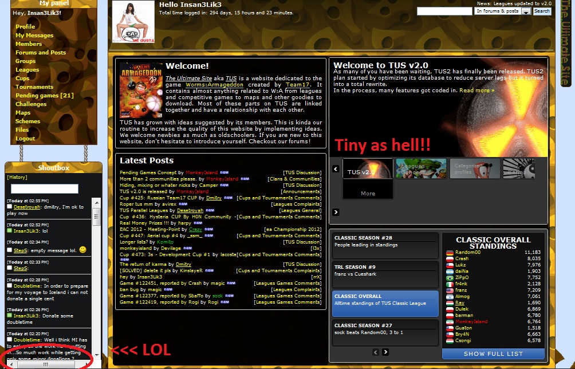The image size is (575, 369).
Task: Select the 'Leagues Concept' news thumbnail
Action: [x=422, y=168]
